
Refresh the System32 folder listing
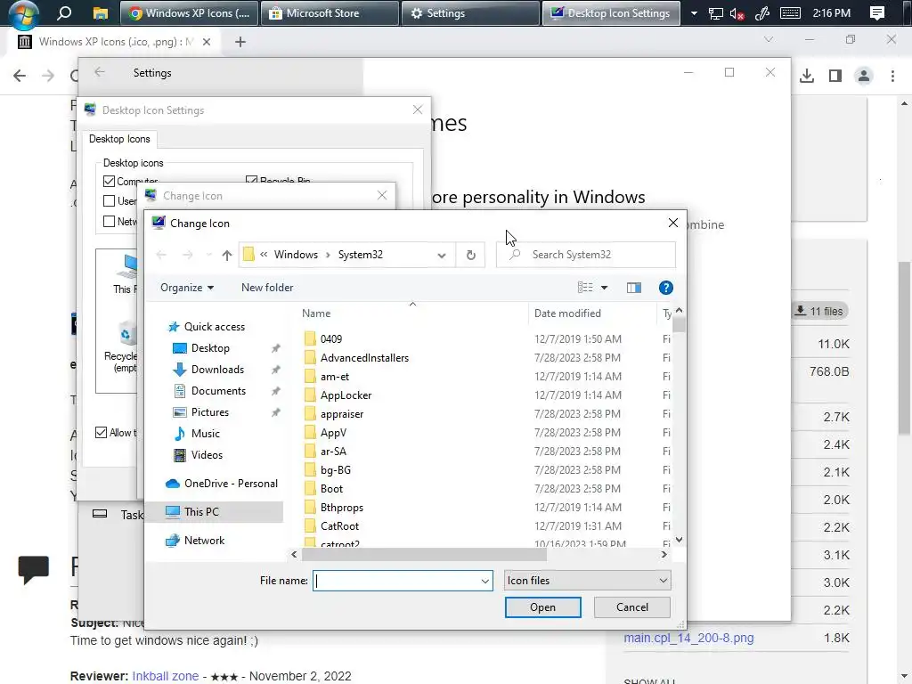coord(470,255)
